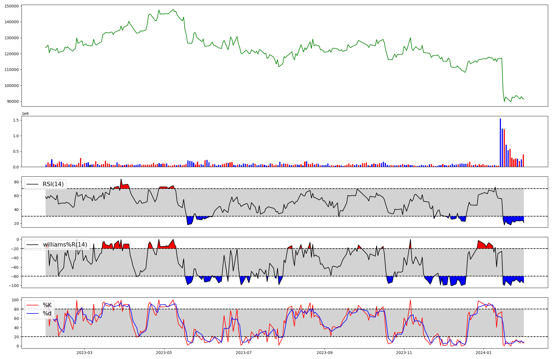
Task: Click black line swatch in RSI(14) legend
Action: pyautogui.click(x=33, y=184)
